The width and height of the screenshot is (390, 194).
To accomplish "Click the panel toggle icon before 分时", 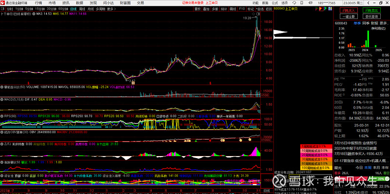I will click(x=3, y=9).
